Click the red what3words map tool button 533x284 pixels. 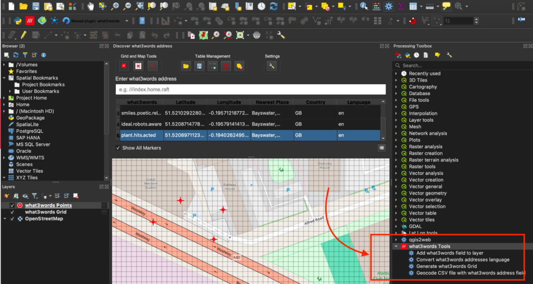(124, 66)
